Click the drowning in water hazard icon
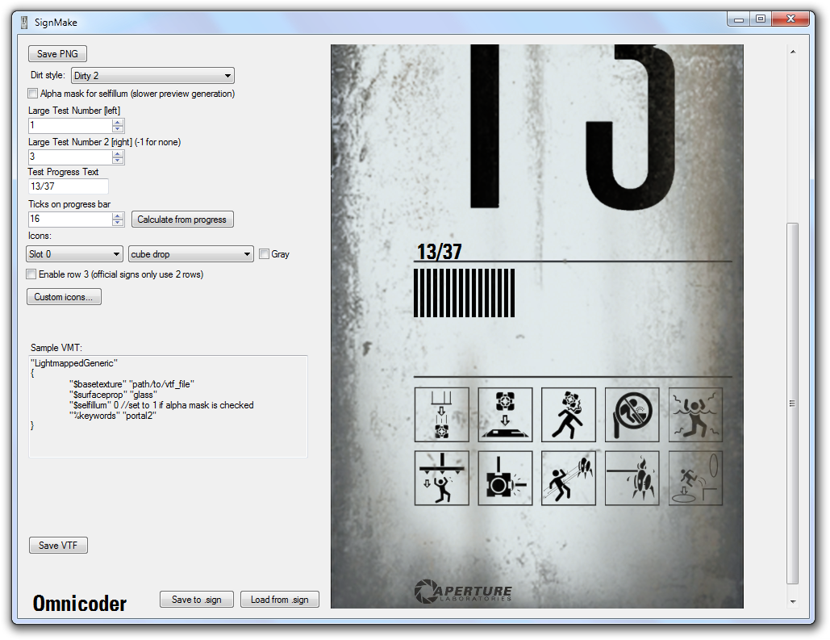The height and width of the screenshot is (640, 830). click(695, 414)
